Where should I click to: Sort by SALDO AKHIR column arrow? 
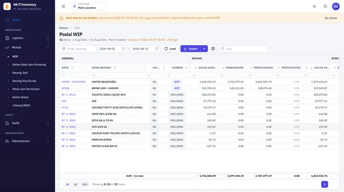point(312,68)
